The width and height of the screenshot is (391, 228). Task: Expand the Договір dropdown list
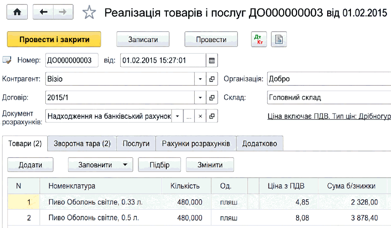(200, 98)
